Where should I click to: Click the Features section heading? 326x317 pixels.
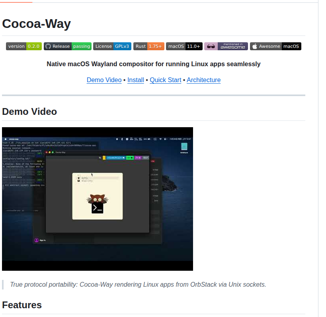pyautogui.click(x=22, y=305)
